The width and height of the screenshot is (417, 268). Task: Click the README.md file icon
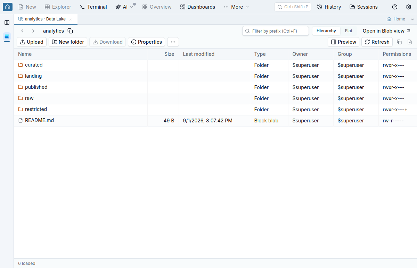coord(21,120)
